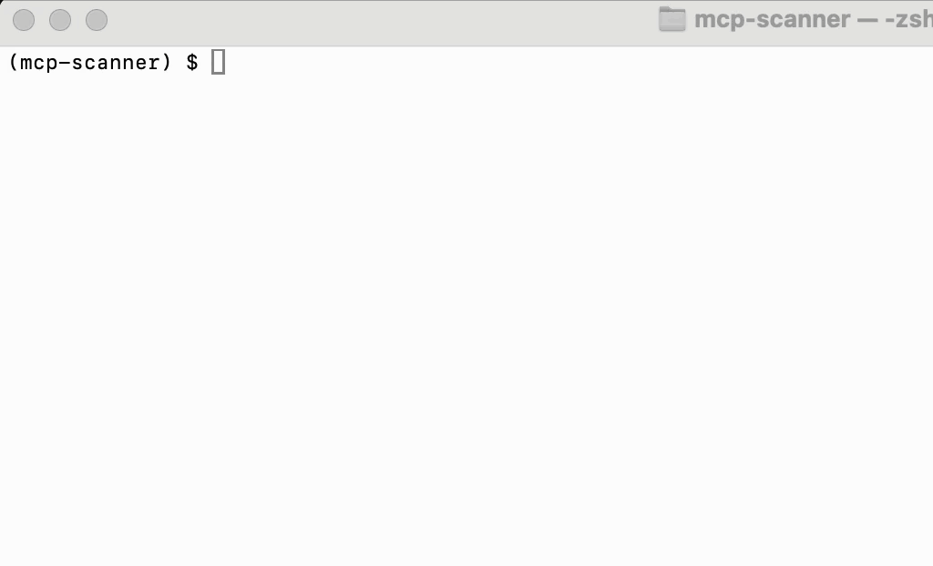Click the "mcp" text in the prompt
933x566 pixels.
(x=38, y=64)
